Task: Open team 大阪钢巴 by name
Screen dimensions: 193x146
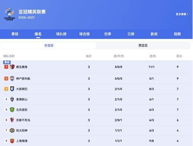Action: click(x=22, y=89)
